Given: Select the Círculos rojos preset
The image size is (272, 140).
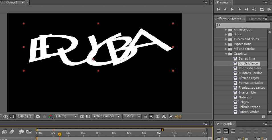Looking at the screenshot, I should 249,78.
